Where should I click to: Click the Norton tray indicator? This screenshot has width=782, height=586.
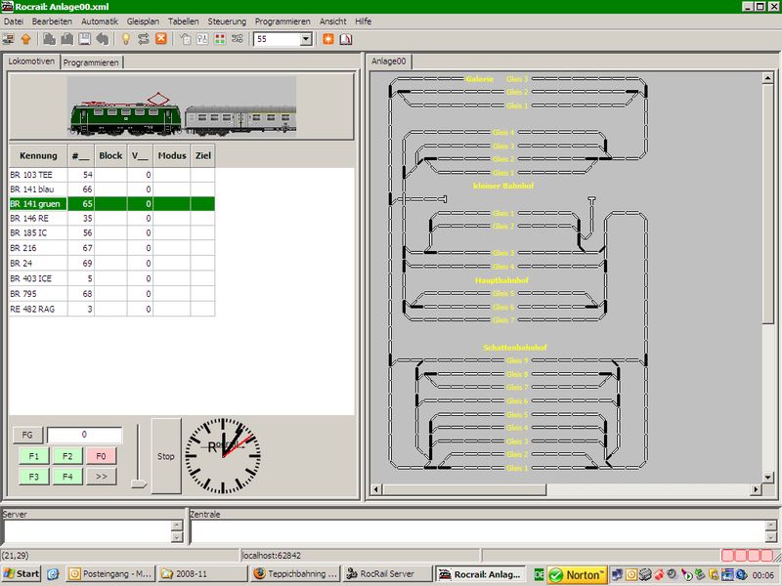tap(577, 575)
